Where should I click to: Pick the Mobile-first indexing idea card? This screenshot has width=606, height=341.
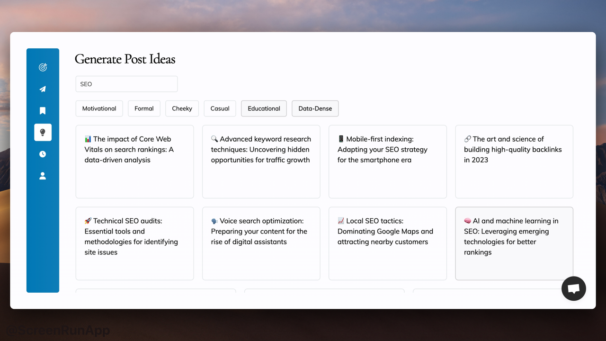[x=388, y=162]
